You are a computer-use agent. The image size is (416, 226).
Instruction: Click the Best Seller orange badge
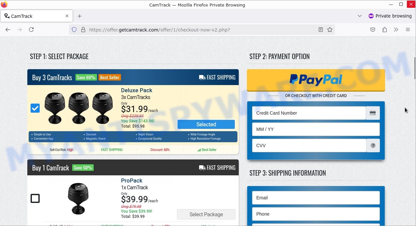pyautogui.click(x=110, y=78)
